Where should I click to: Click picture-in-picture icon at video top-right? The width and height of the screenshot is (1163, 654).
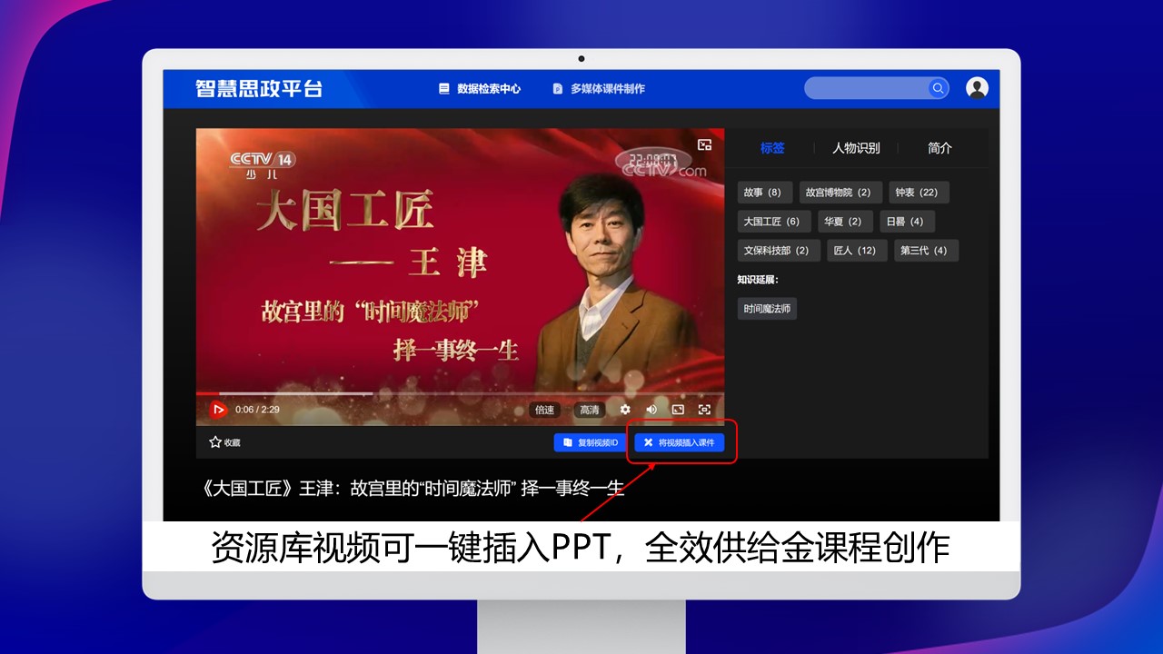coord(704,144)
